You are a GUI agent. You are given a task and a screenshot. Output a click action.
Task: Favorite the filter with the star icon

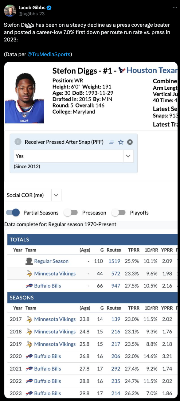pyautogui.click(x=121, y=142)
